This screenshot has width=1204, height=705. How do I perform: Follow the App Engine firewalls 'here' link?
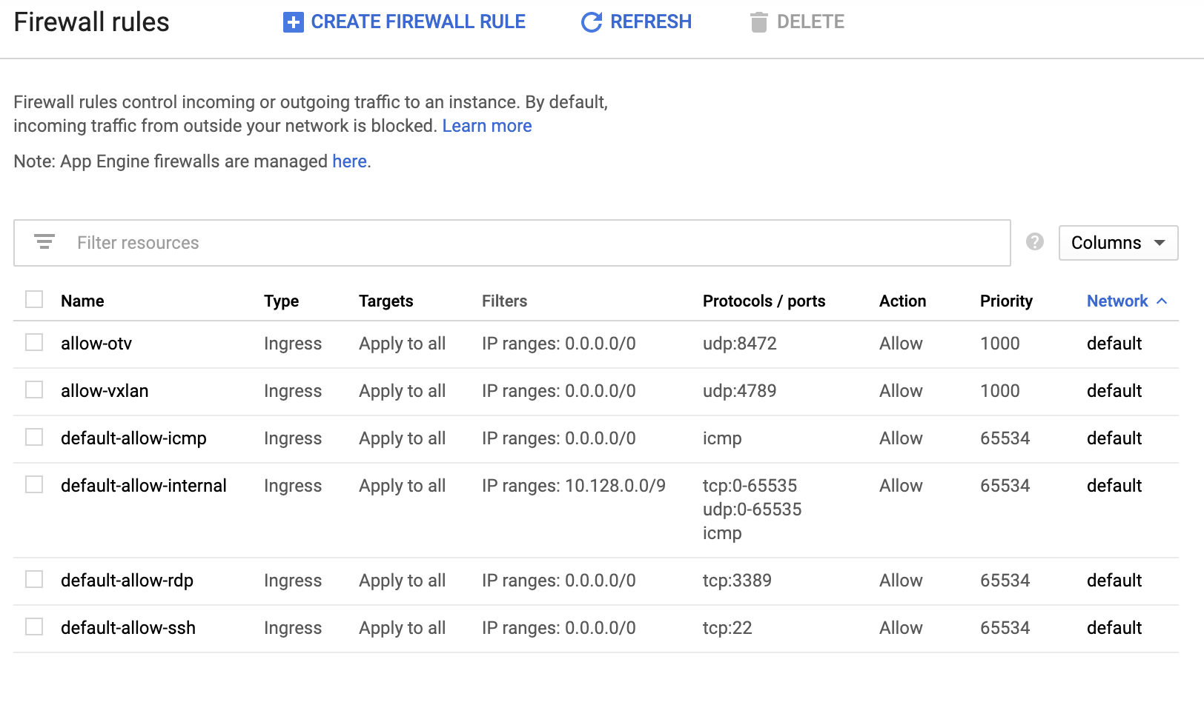click(x=349, y=161)
